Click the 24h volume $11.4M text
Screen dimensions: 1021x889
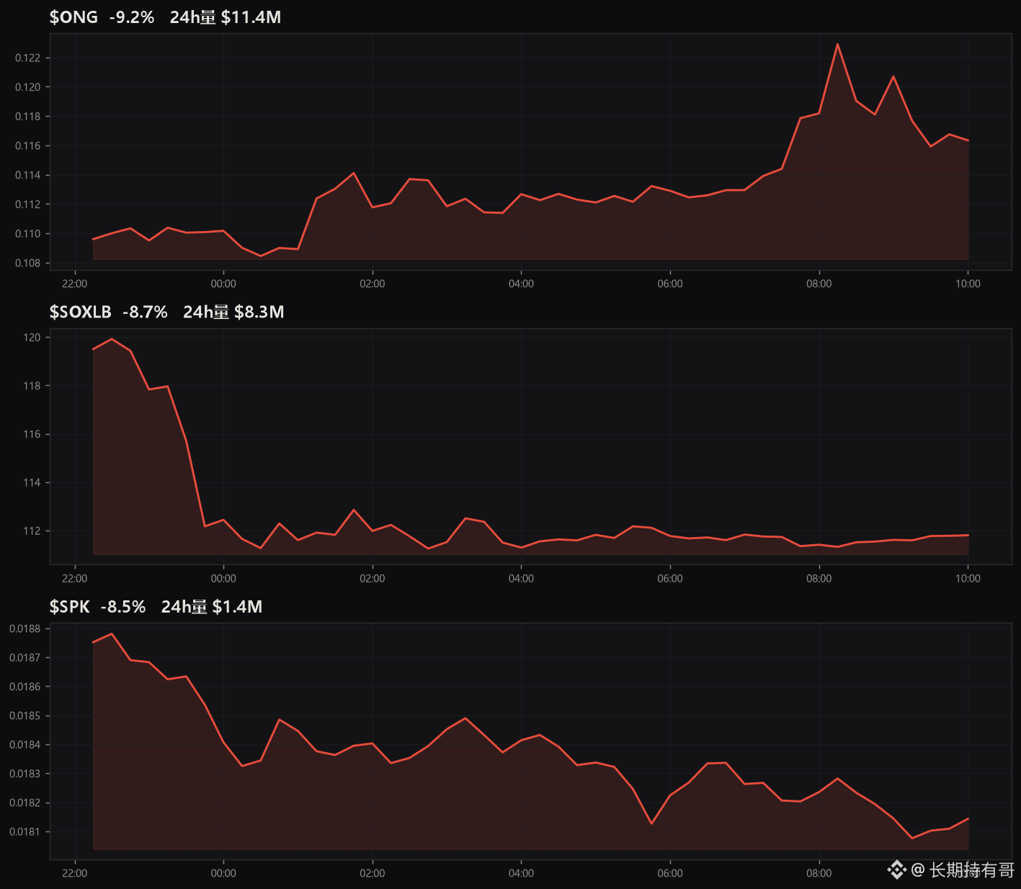coord(226,17)
